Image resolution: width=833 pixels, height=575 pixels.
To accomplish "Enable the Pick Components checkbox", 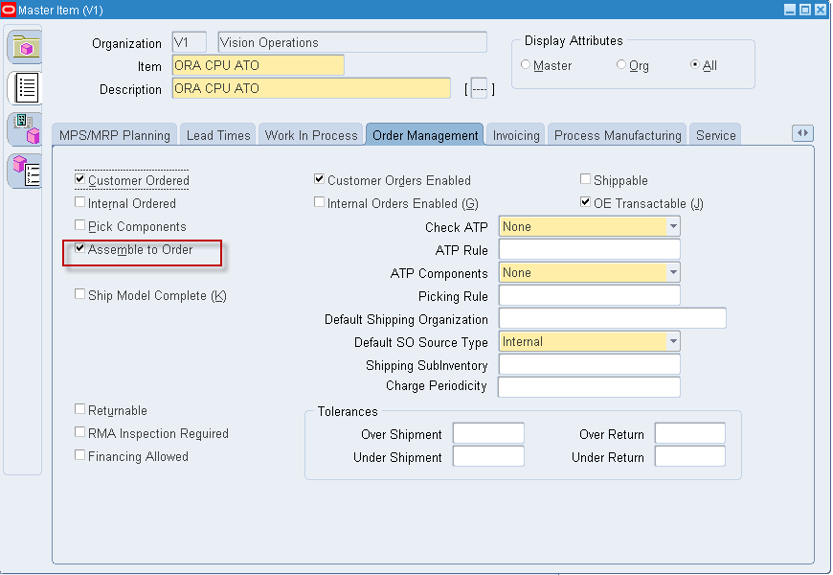I will point(80,226).
